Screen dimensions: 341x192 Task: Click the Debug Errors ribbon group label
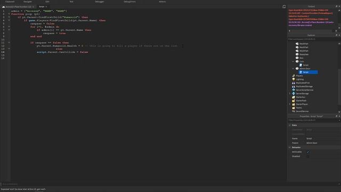click(129, 2)
